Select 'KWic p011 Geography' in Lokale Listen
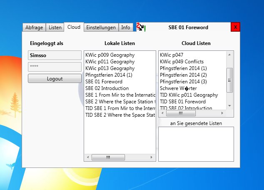The height and width of the screenshot is (190, 264). pos(120,62)
